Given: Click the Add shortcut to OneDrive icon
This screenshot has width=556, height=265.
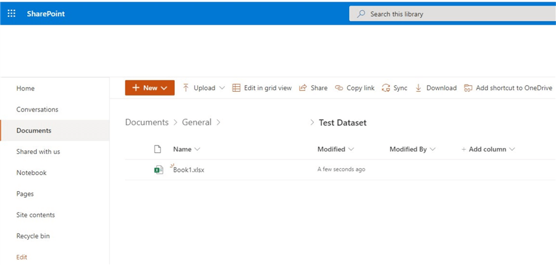Looking at the screenshot, I should point(468,88).
